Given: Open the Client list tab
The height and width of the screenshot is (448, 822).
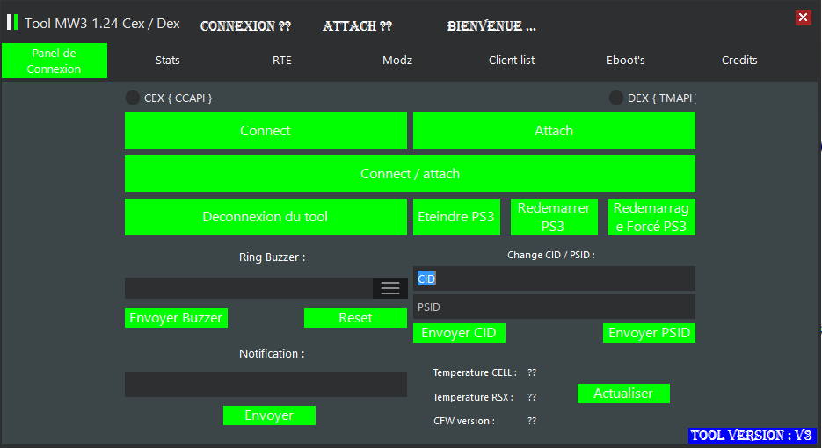Looking at the screenshot, I should click(x=512, y=61).
